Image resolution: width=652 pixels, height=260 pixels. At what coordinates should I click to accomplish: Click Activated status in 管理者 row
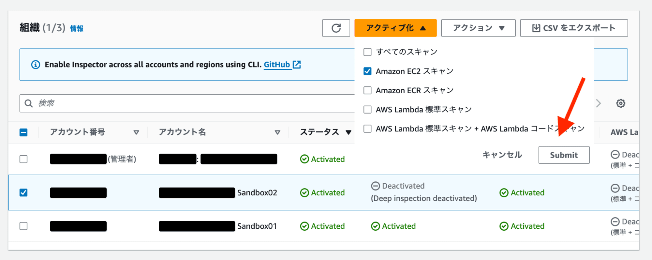point(322,159)
